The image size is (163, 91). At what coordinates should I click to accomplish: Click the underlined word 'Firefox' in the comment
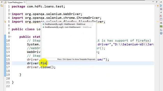(x=143, y=40)
